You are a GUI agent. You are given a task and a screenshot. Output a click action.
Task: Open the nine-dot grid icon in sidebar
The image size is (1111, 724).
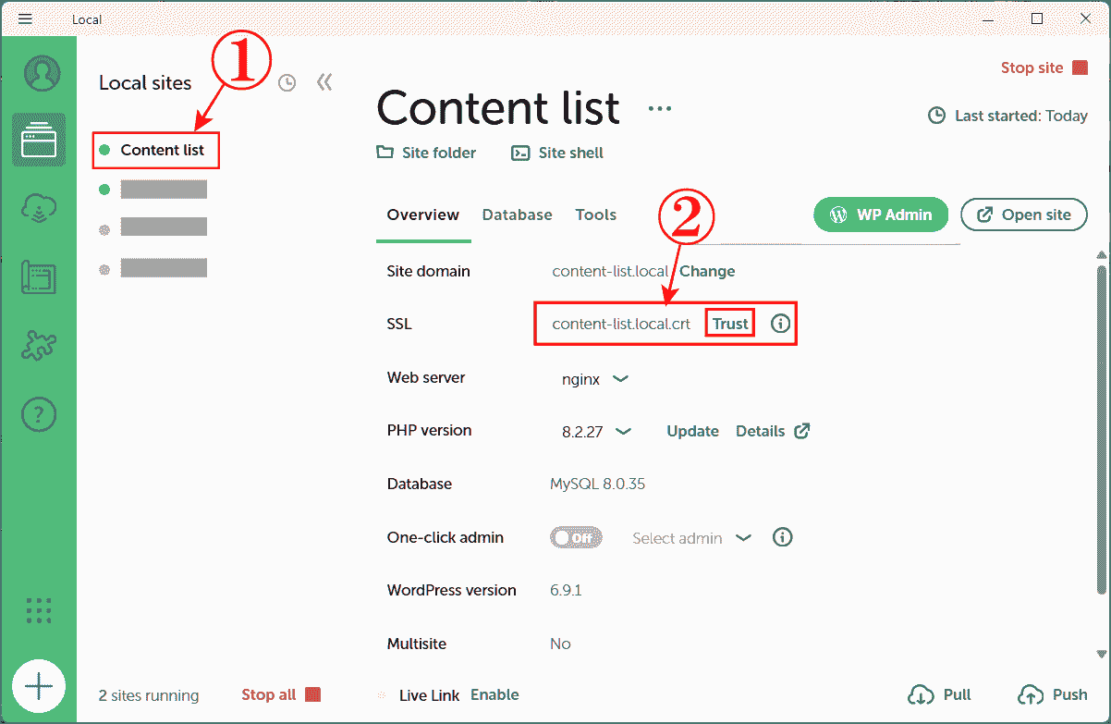coord(39,610)
